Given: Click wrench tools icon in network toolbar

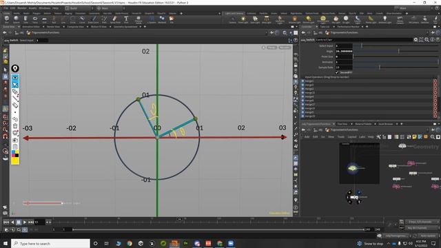Looking at the screenshot, I should tap(378, 137).
